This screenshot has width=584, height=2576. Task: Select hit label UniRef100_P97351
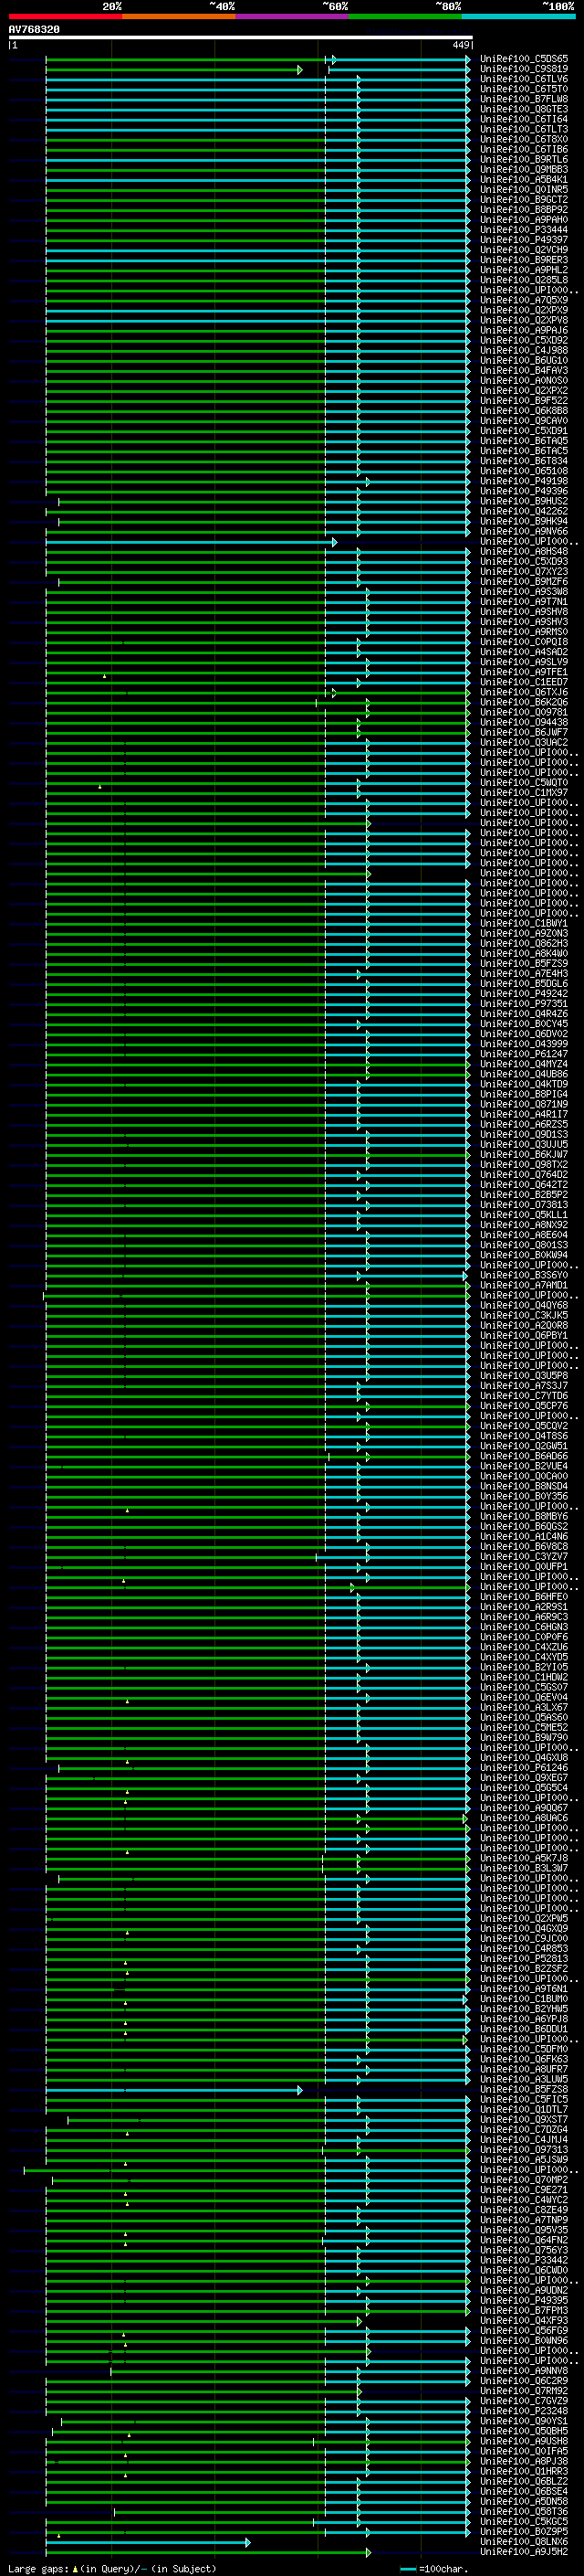pyautogui.click(x=524, y=1004)
